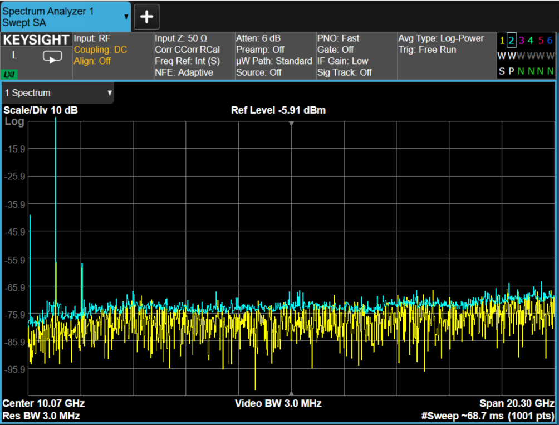
Task: Click the Trig: Free Run panel
Action: coord(427,50)
